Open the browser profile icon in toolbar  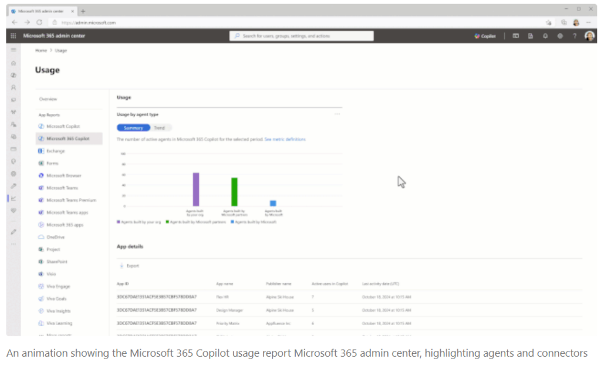pos(576,23)
